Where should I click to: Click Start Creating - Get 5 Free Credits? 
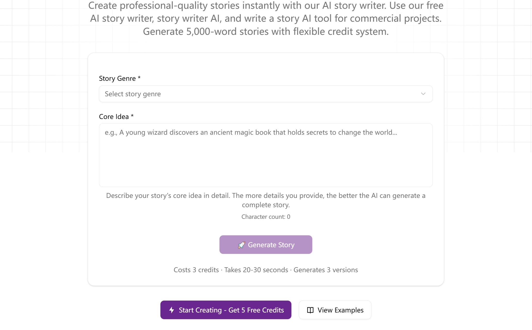tap(226, 310)
